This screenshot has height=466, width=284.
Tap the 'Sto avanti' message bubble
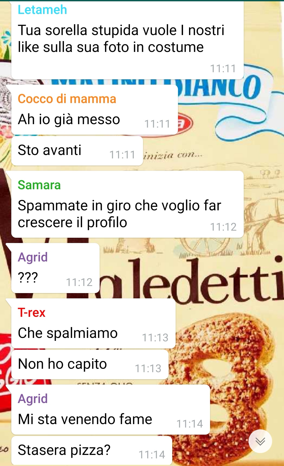click(77, 151)
